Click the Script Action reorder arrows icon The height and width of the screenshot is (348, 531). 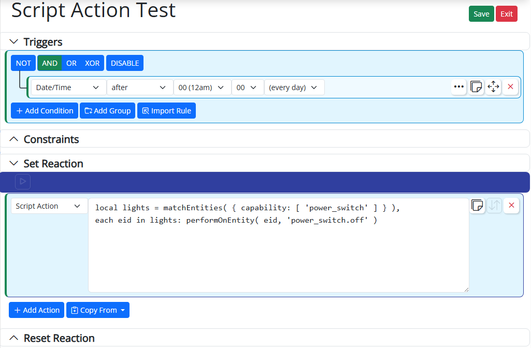[494, 206]
